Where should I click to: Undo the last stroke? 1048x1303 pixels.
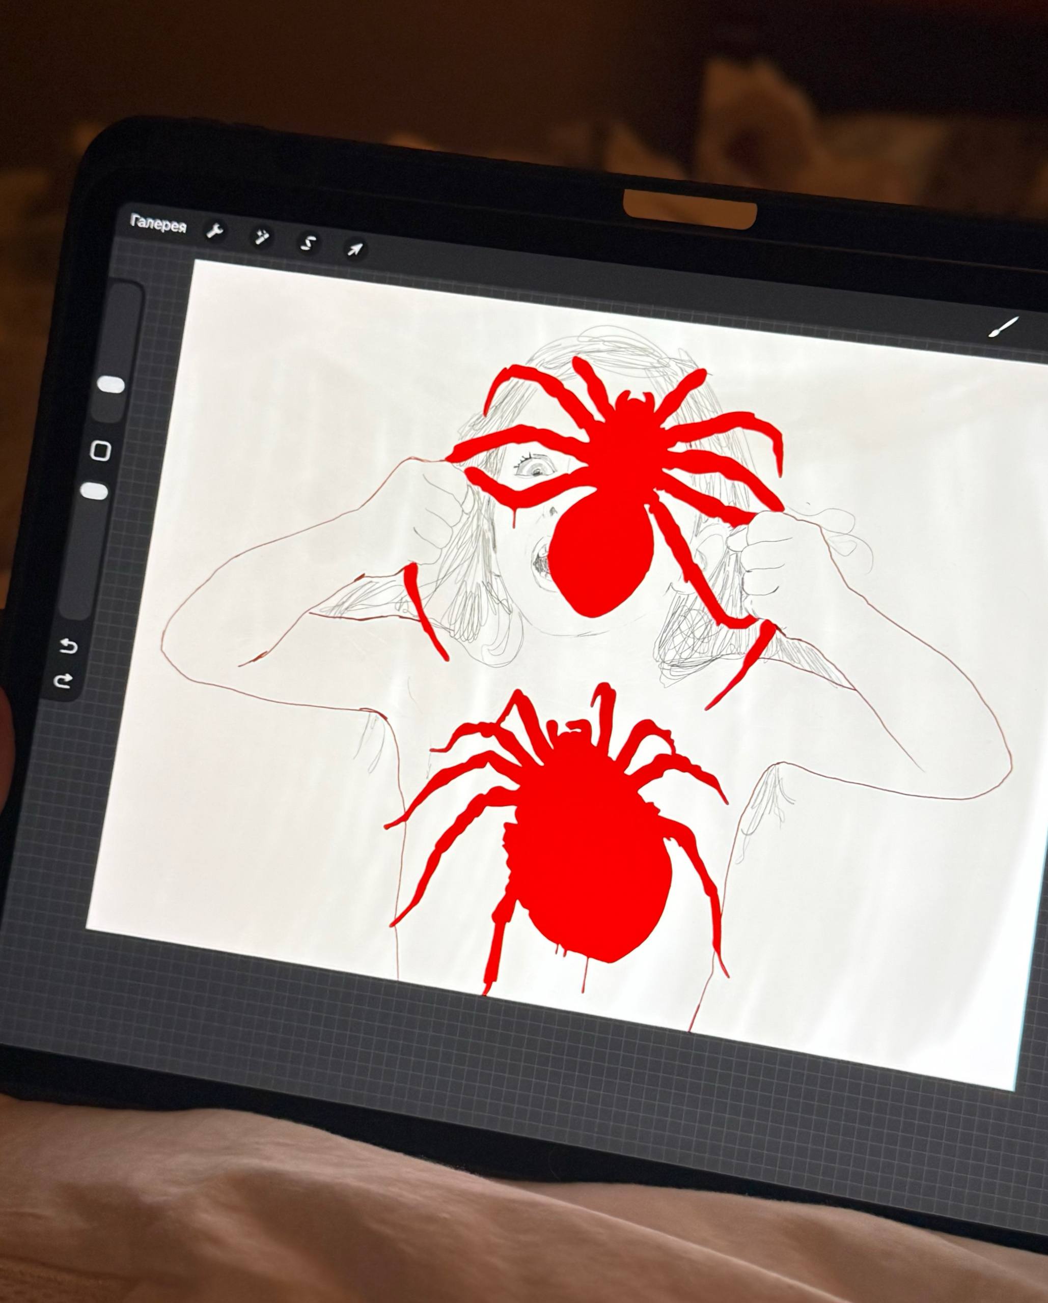click(70, 647)
